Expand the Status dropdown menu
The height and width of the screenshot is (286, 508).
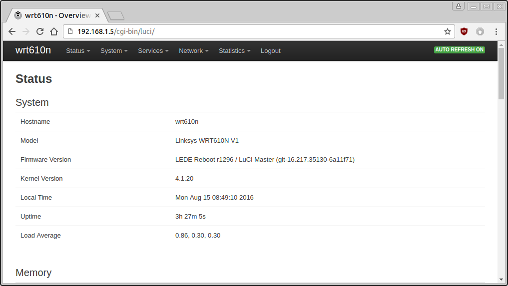78,51
